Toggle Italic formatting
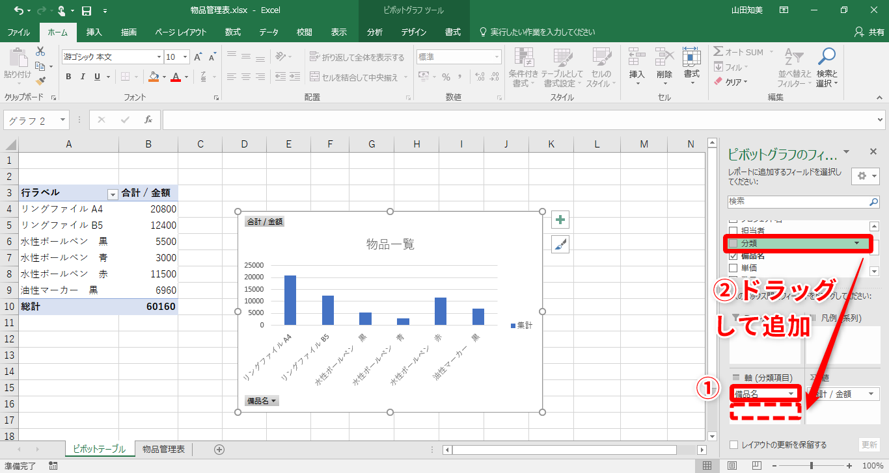This screenshot has width=889, height=473. point(83,77)
